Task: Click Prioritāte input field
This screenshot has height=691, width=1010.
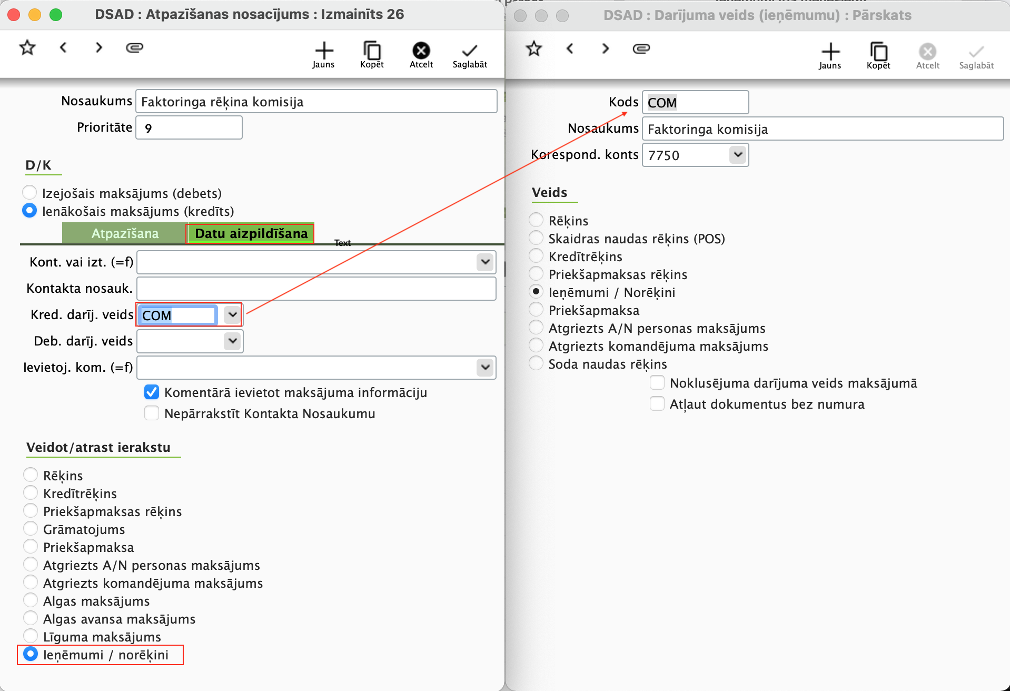Action: coord(189,127)
